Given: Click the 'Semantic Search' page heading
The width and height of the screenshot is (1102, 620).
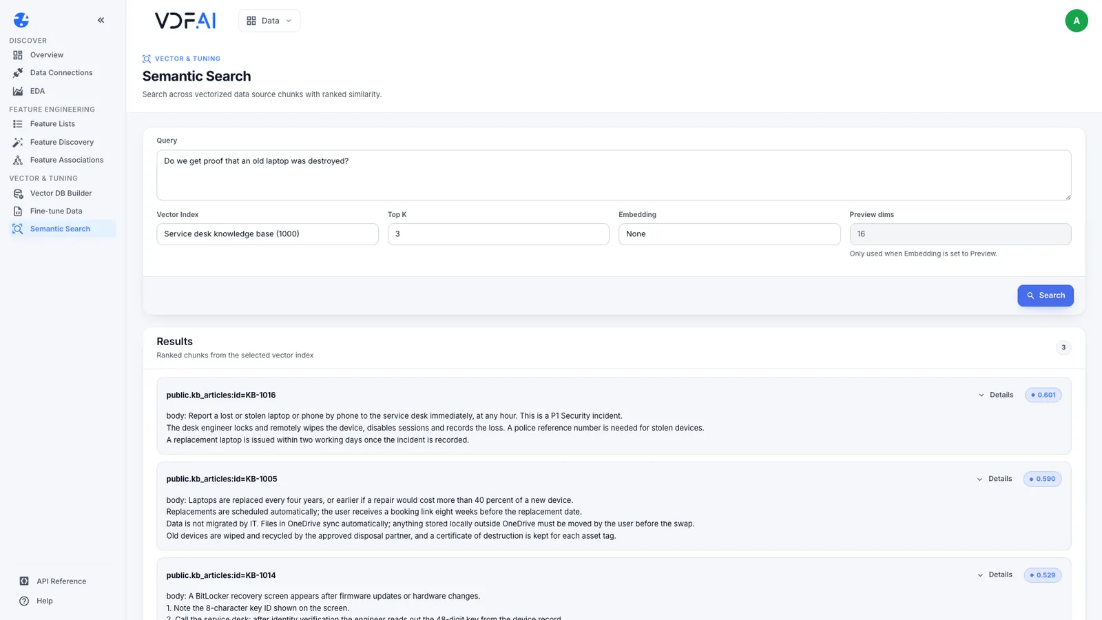Looking at the screenshot, I should coord(196,76).
